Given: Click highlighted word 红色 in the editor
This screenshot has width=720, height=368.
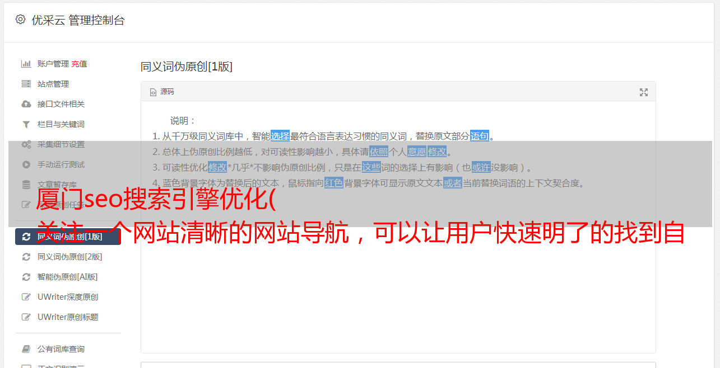Looking at the screenshot, I should (x=334, y=183).
